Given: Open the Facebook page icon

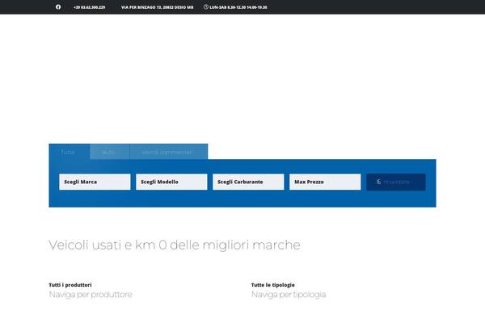Looking at the screenshot, I should click(x=58, y=6).
